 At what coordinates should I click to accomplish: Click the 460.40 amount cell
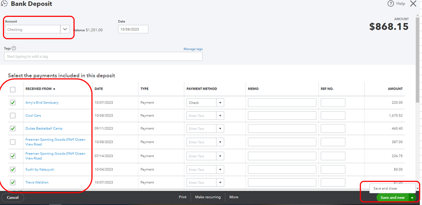(397, 128)
